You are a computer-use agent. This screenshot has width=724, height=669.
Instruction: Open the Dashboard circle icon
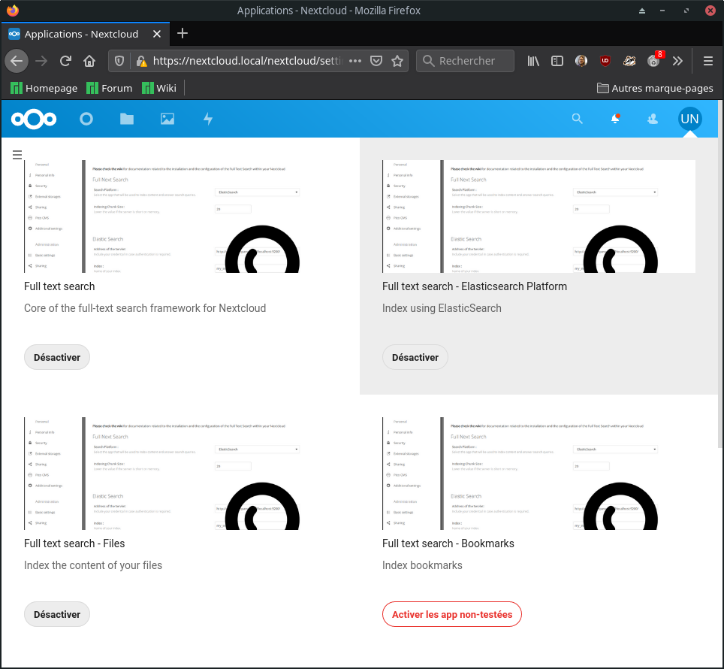click(86, 120)
